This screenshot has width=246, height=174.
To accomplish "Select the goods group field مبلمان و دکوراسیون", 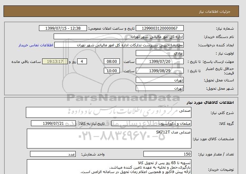I will coord(151,123).
